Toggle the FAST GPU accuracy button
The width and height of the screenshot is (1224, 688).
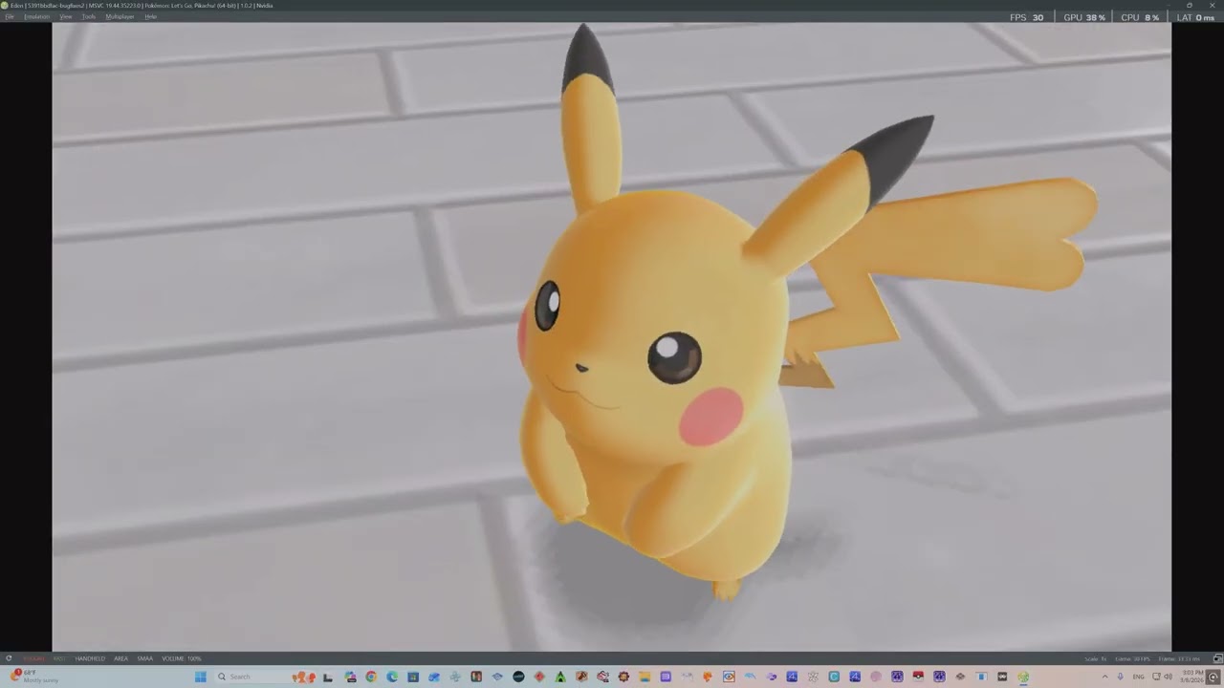59,658
